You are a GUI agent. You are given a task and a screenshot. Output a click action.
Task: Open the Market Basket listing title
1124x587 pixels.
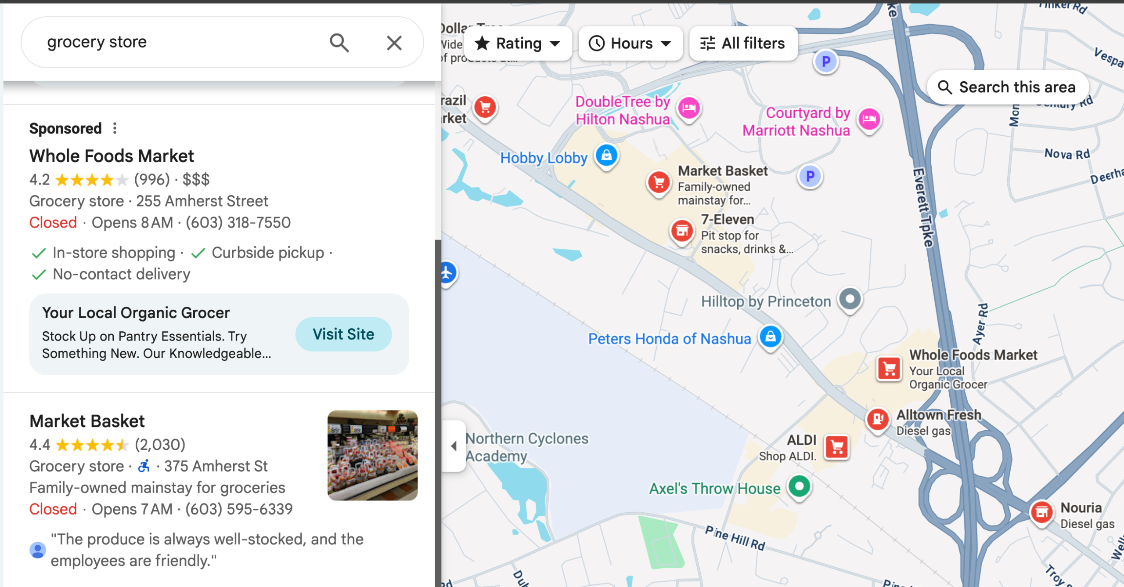click(87, 421)
